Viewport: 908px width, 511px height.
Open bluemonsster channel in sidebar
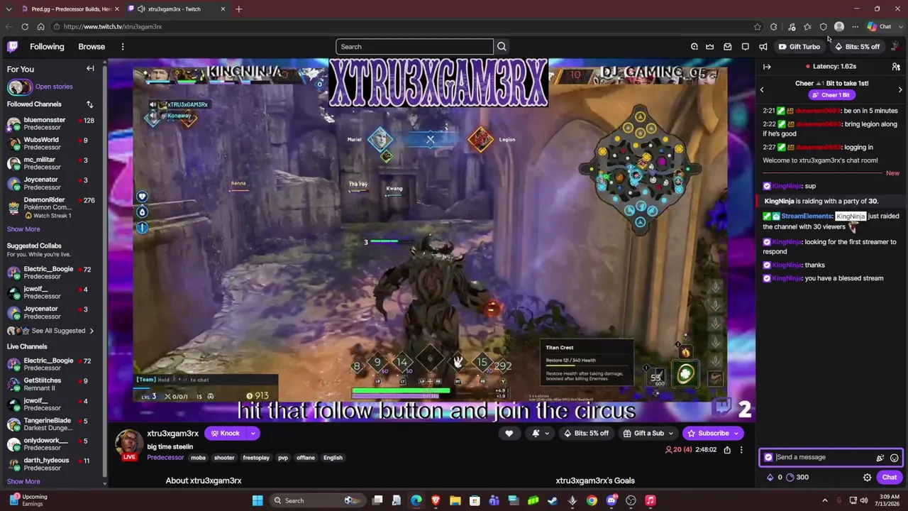click(x=51, y=124)
